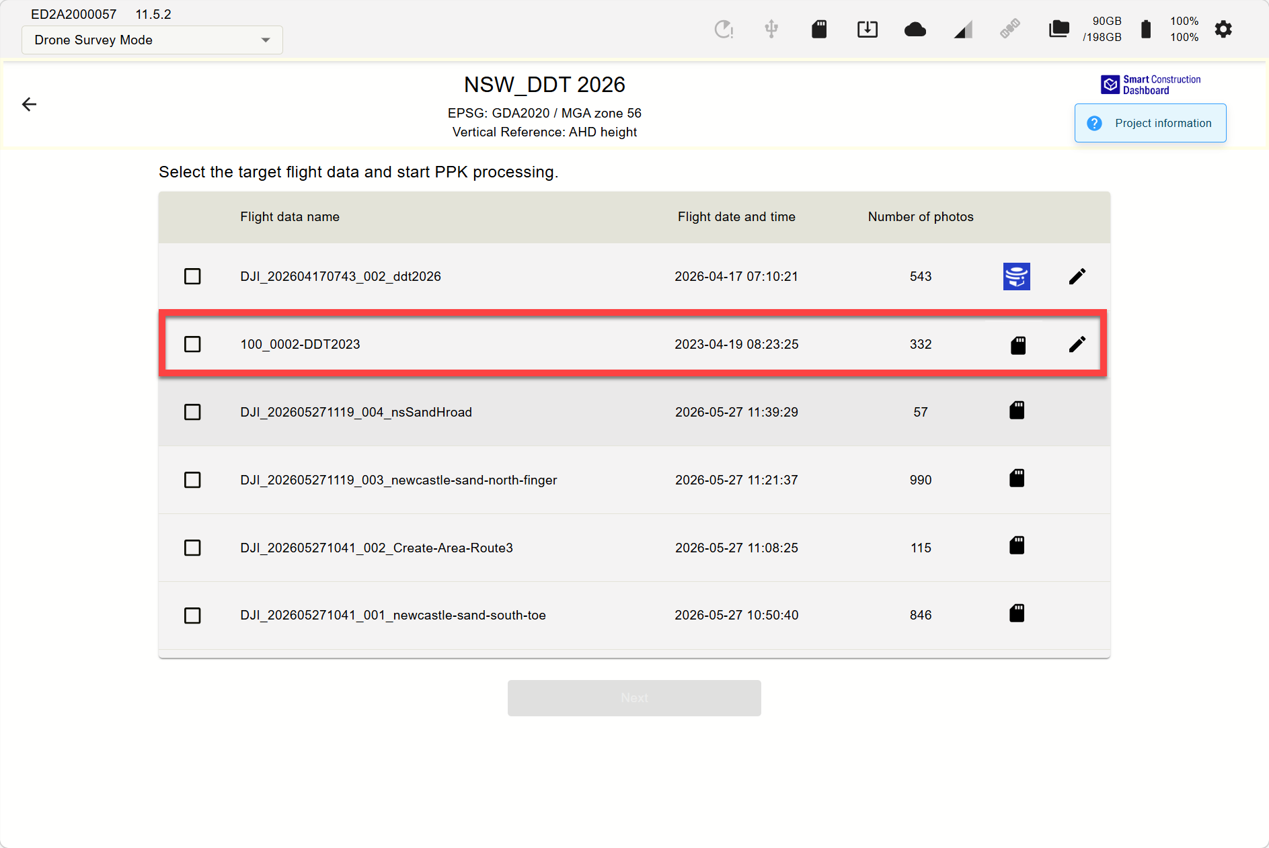Click the folder storage icon near 90GB
This screenshot has height=848, width=1269.
(1059, 29)
